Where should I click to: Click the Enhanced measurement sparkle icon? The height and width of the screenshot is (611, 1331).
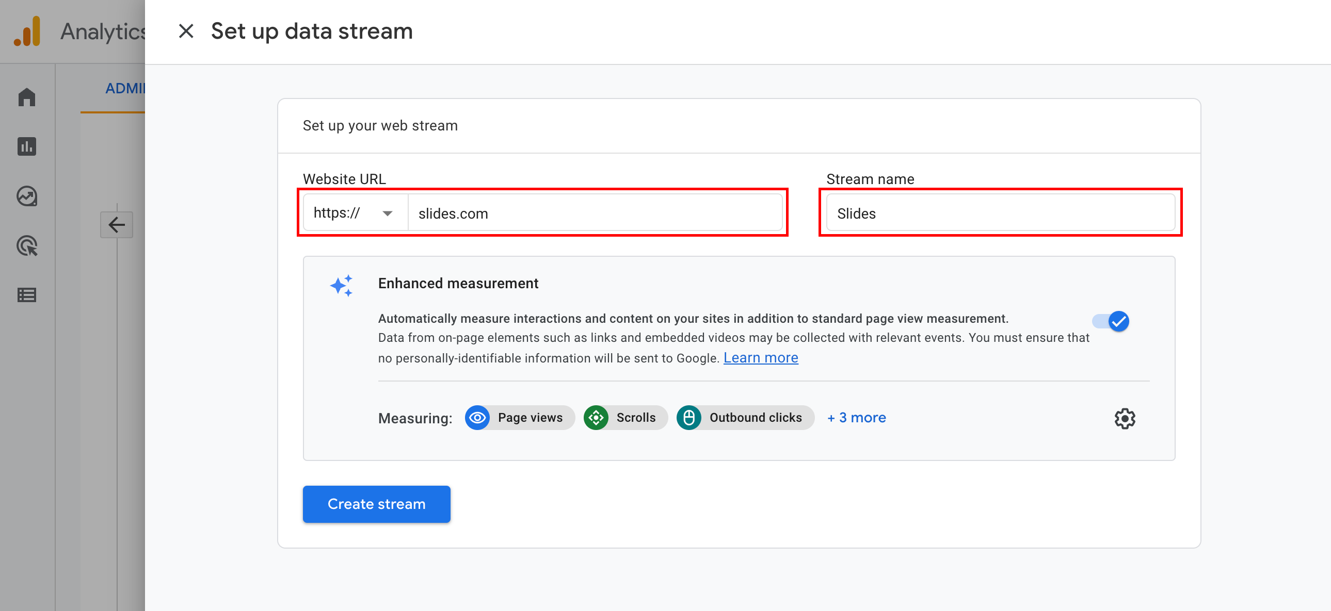pos(342,285)
